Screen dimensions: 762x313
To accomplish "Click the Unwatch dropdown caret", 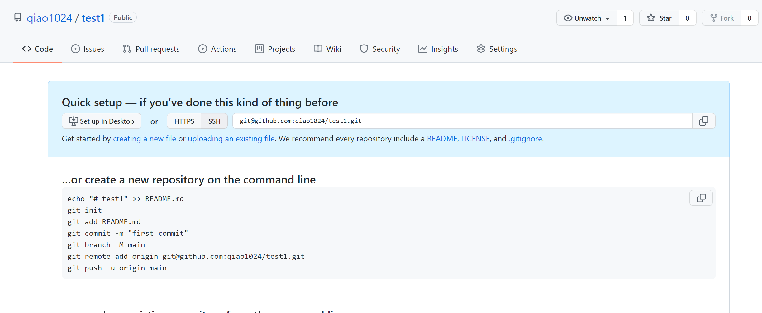I will [x=607, y=19].
